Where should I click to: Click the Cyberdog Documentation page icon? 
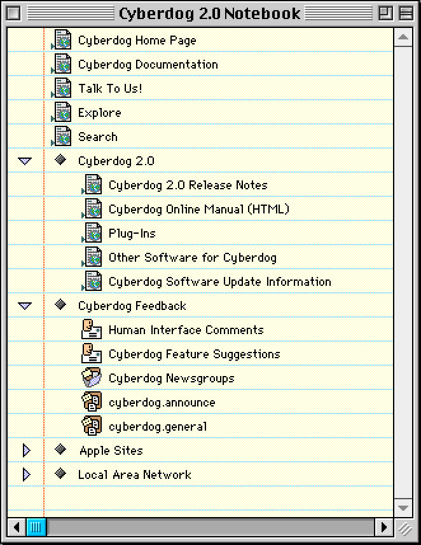coord(62,64)
